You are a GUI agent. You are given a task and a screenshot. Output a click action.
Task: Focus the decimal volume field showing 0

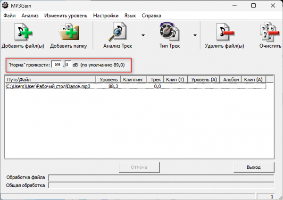67,65
